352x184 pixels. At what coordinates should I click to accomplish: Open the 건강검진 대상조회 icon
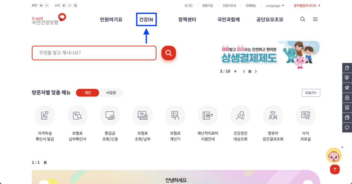click(x=240, y=116)
